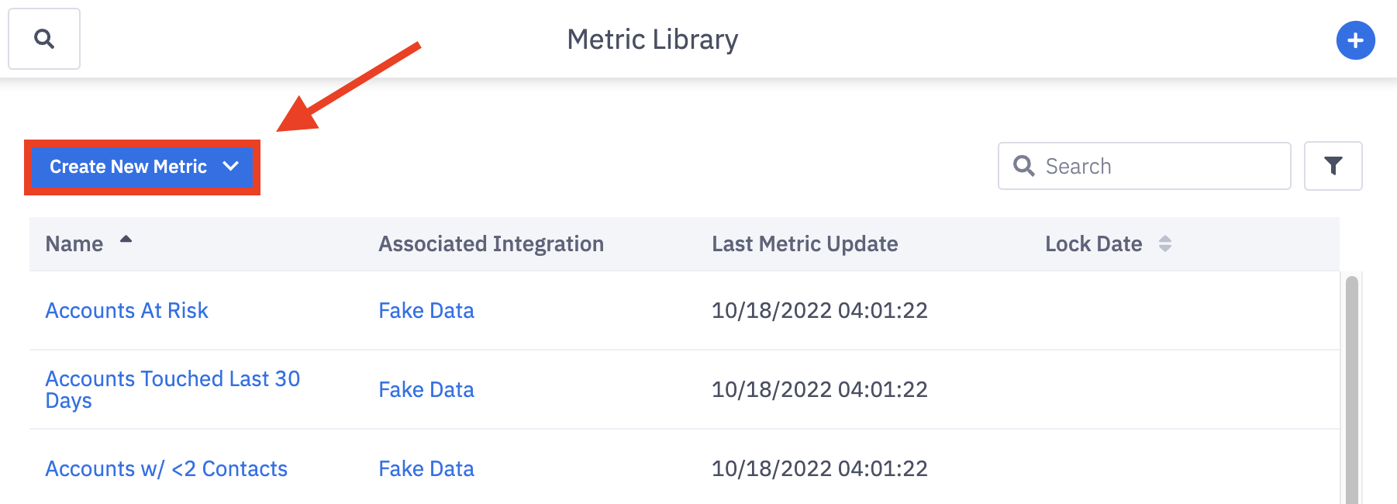Open Accounts At Risk metric
The height and width of the screenshot is (504, 1397).
[126, 310]
